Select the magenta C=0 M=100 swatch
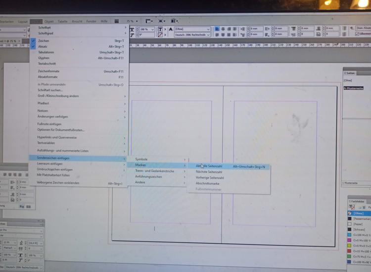This screenshot has width=371, height=272. (x=359, y=240)
